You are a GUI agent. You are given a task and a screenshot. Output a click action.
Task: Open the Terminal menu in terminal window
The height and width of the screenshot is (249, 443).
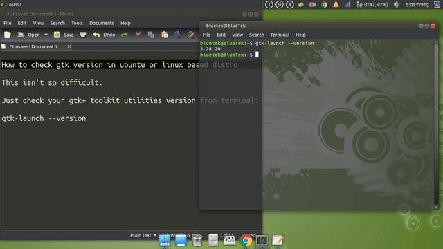click(280, 35)
